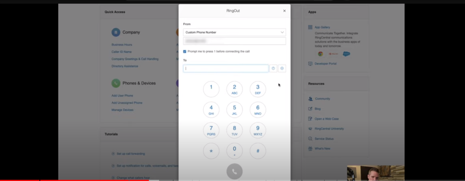Open call history icon beside To field
465x181 pixels.
pyautogui.click(x=273, y=68)
